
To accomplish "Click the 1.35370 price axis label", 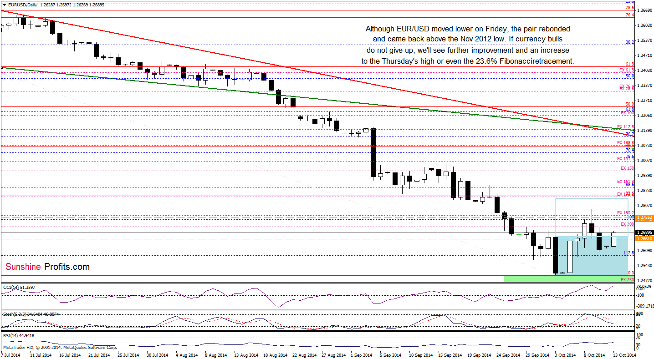I will point(645,40).
